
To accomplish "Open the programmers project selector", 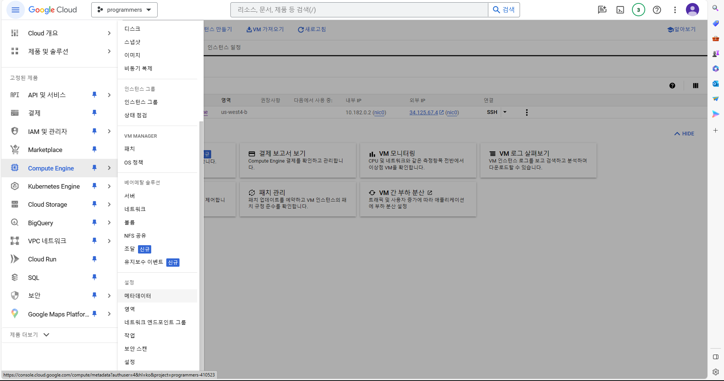I will tap(124, 10).
